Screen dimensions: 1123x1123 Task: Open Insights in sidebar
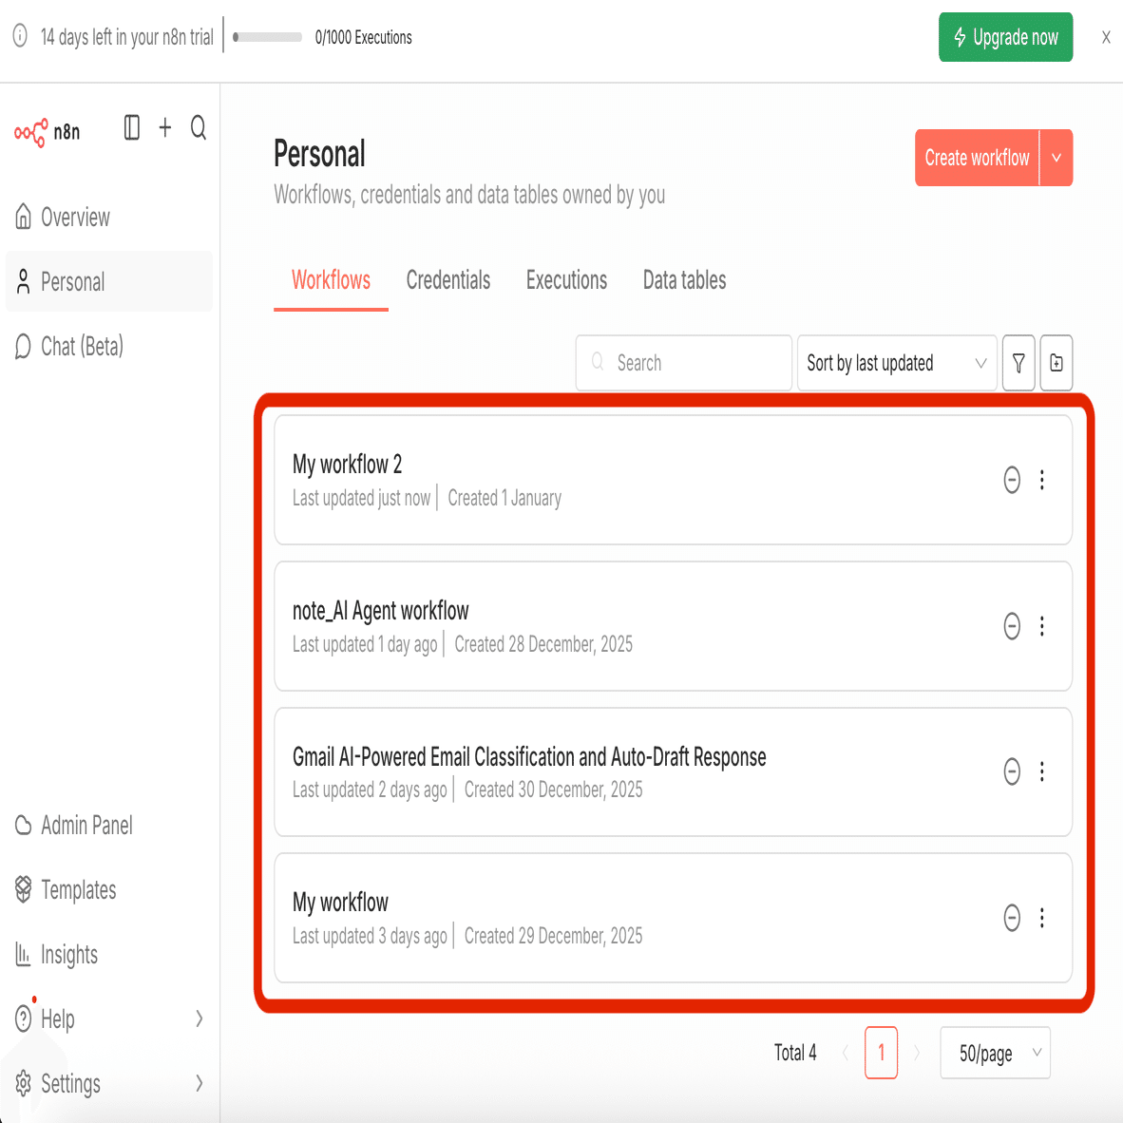click(109, 954)
